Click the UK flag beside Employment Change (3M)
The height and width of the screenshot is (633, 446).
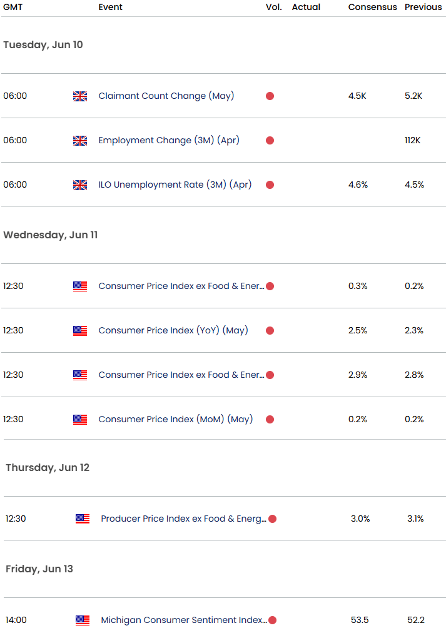pyautogui.click(x=80, y=141)
